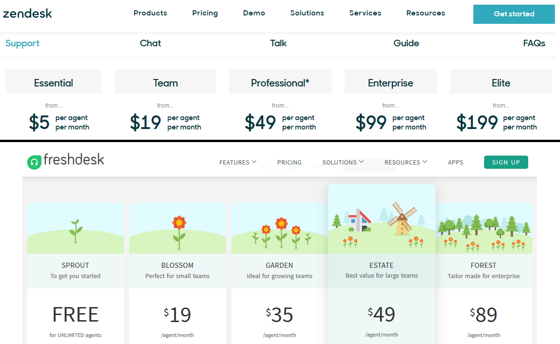
Task: Click the FOREST plan name
Action: [484, 265]
